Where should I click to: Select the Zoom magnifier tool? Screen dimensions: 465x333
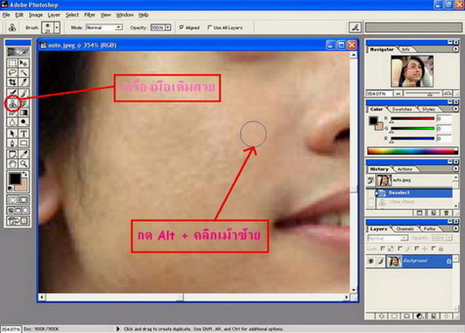tap(24, 163)
